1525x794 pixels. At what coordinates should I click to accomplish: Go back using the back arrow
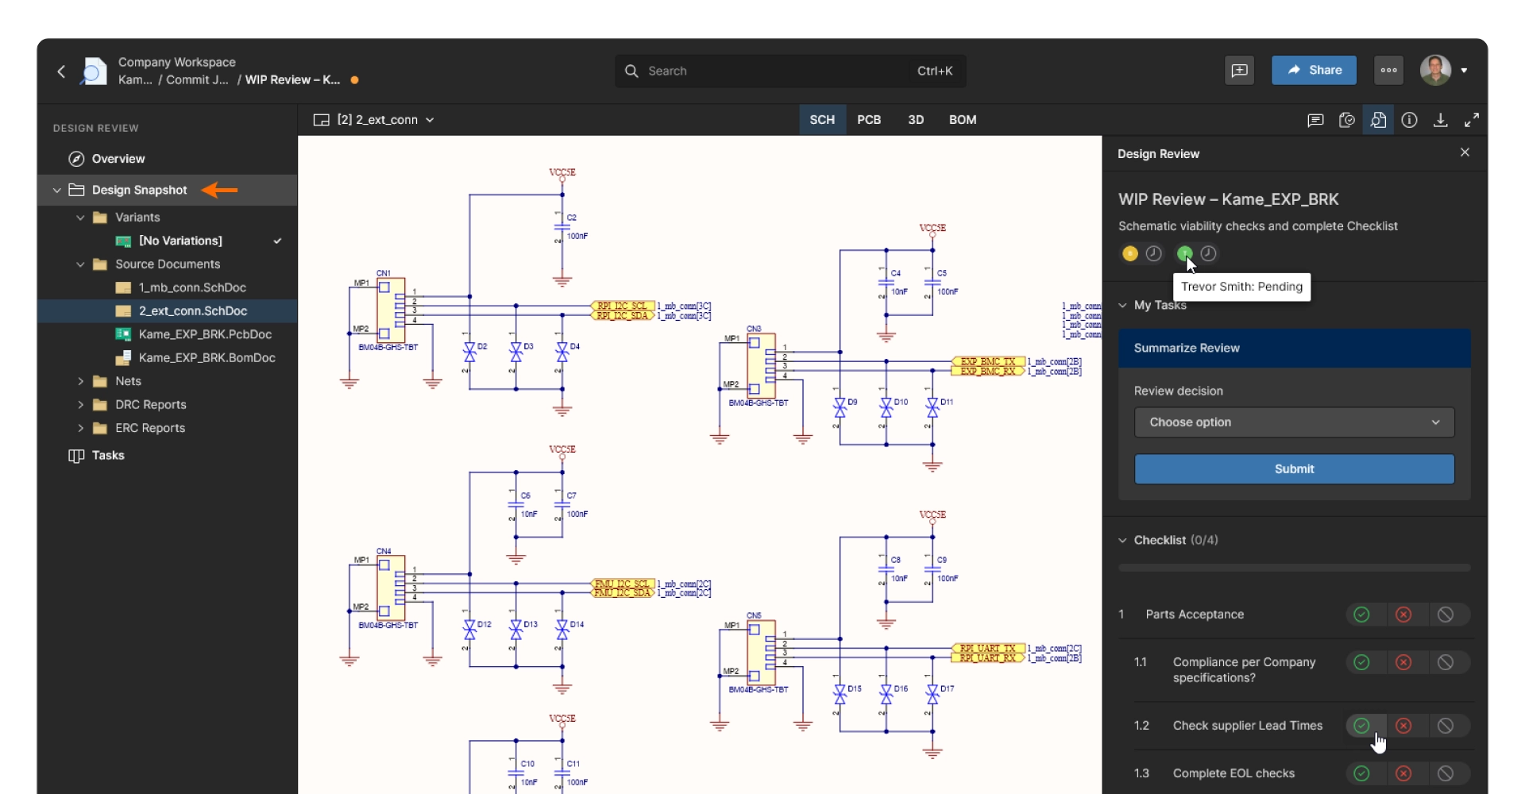click(x=61, y=71)
